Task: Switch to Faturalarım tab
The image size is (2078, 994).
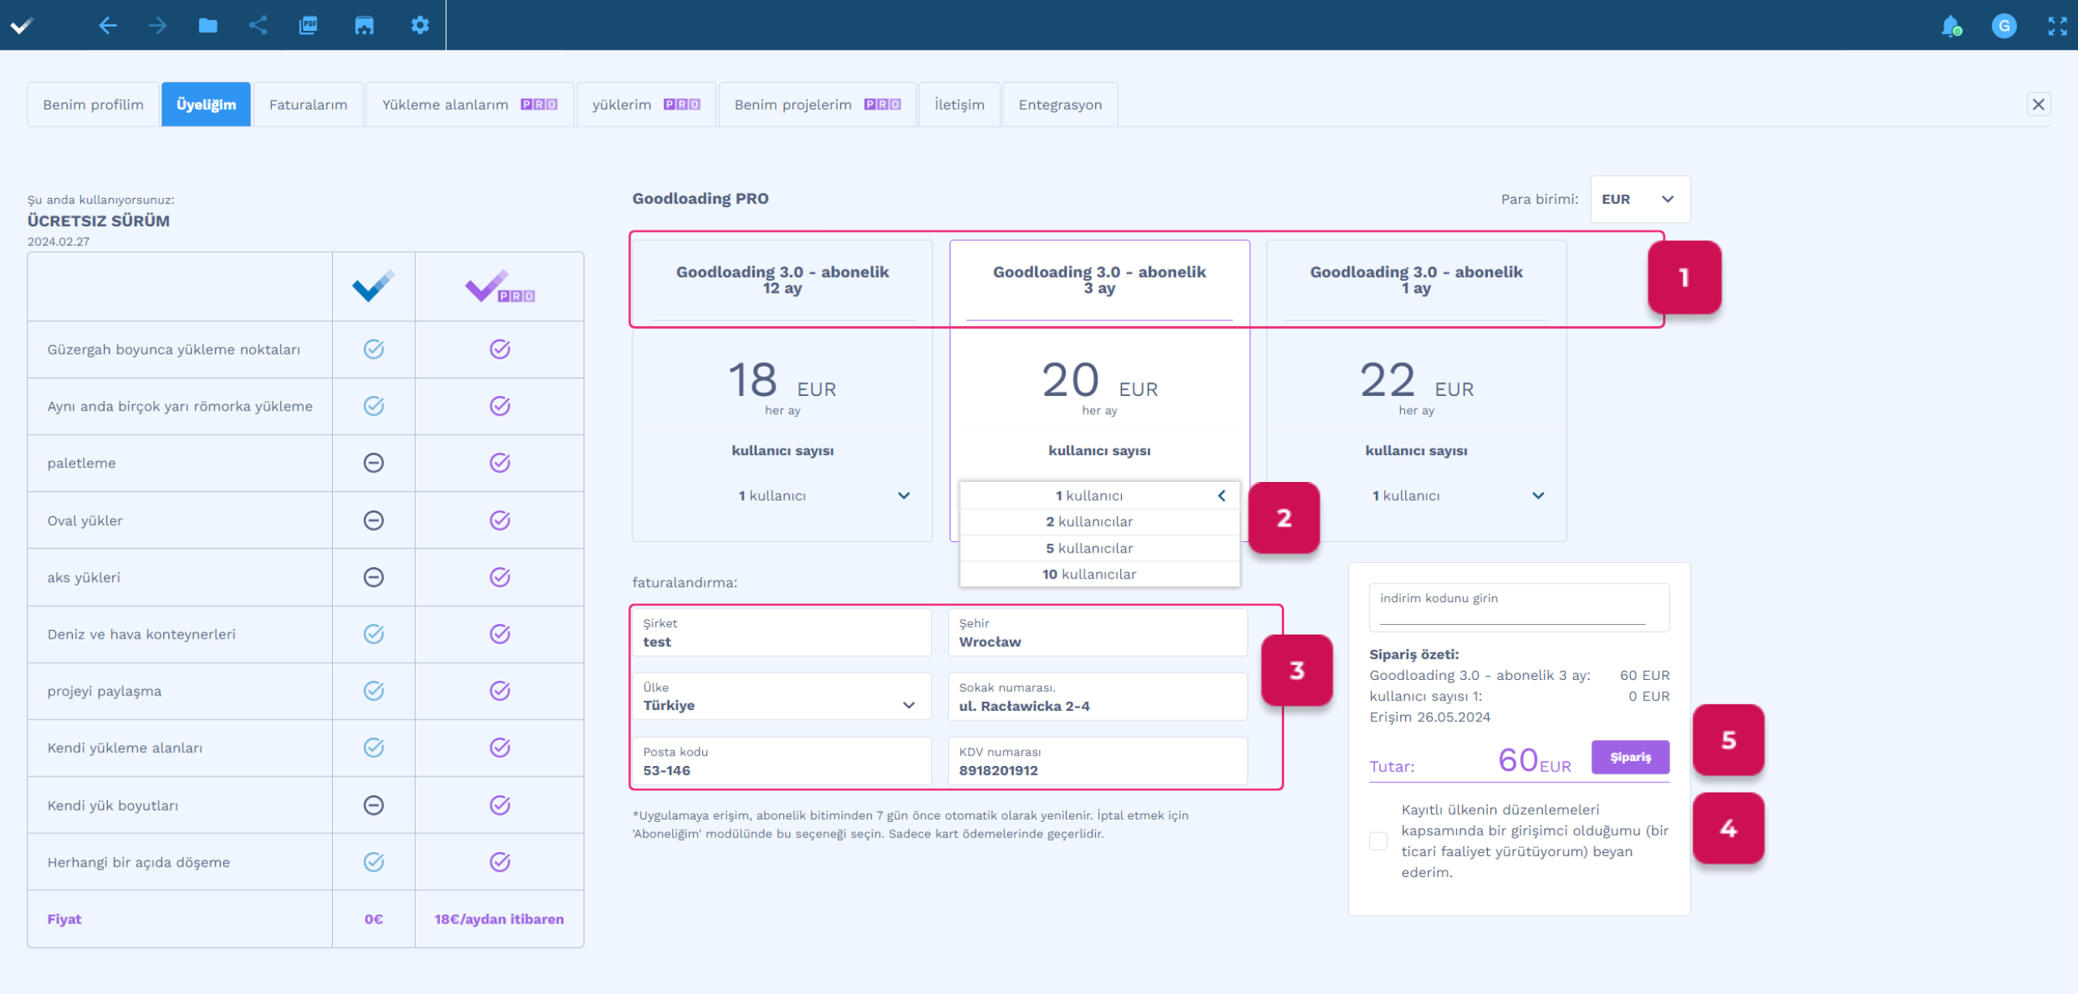Action: click(x=308, y=105)
